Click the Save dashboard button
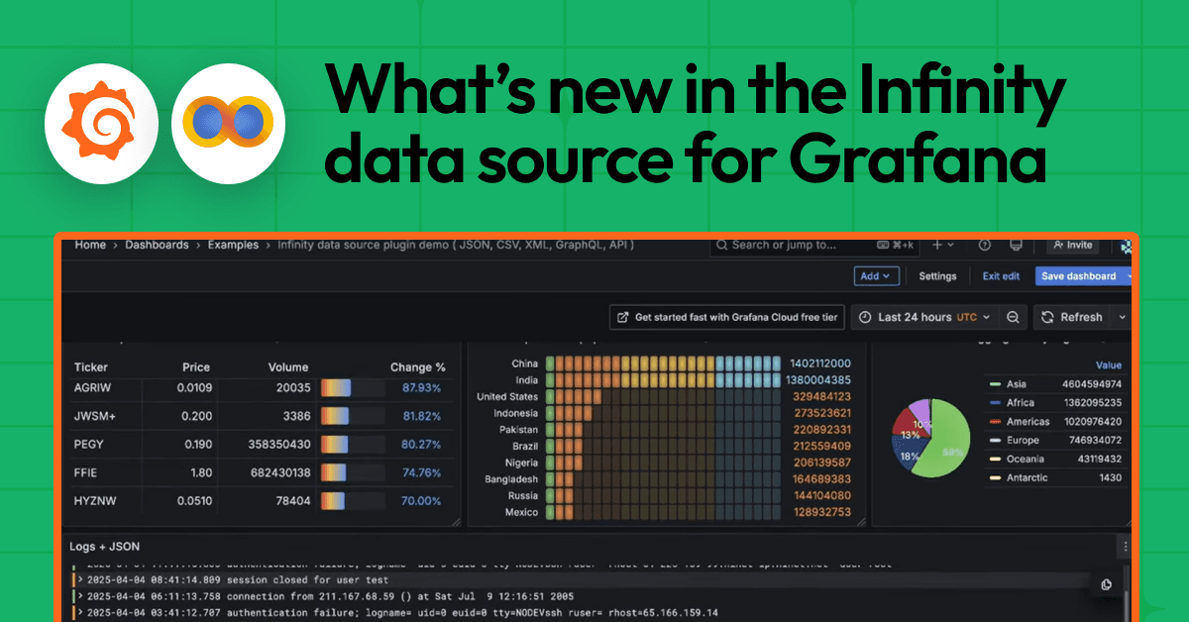This screenshot has height=622, width=1189. [x=1080, y=276]
